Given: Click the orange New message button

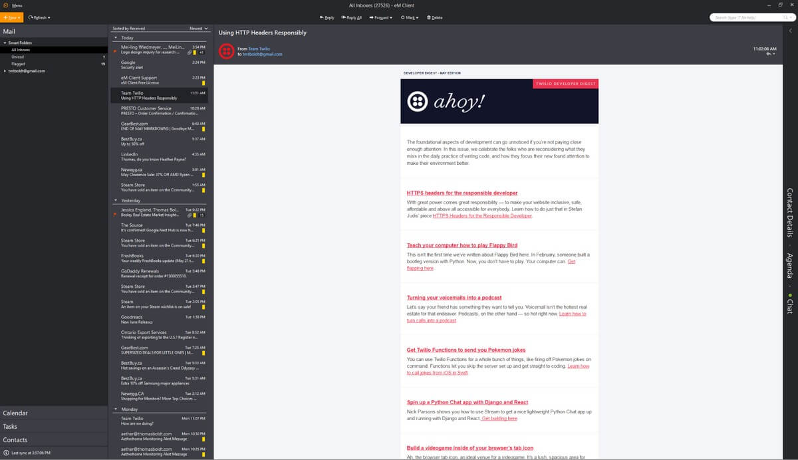Looking at the screenshot, I should [12, 17].
